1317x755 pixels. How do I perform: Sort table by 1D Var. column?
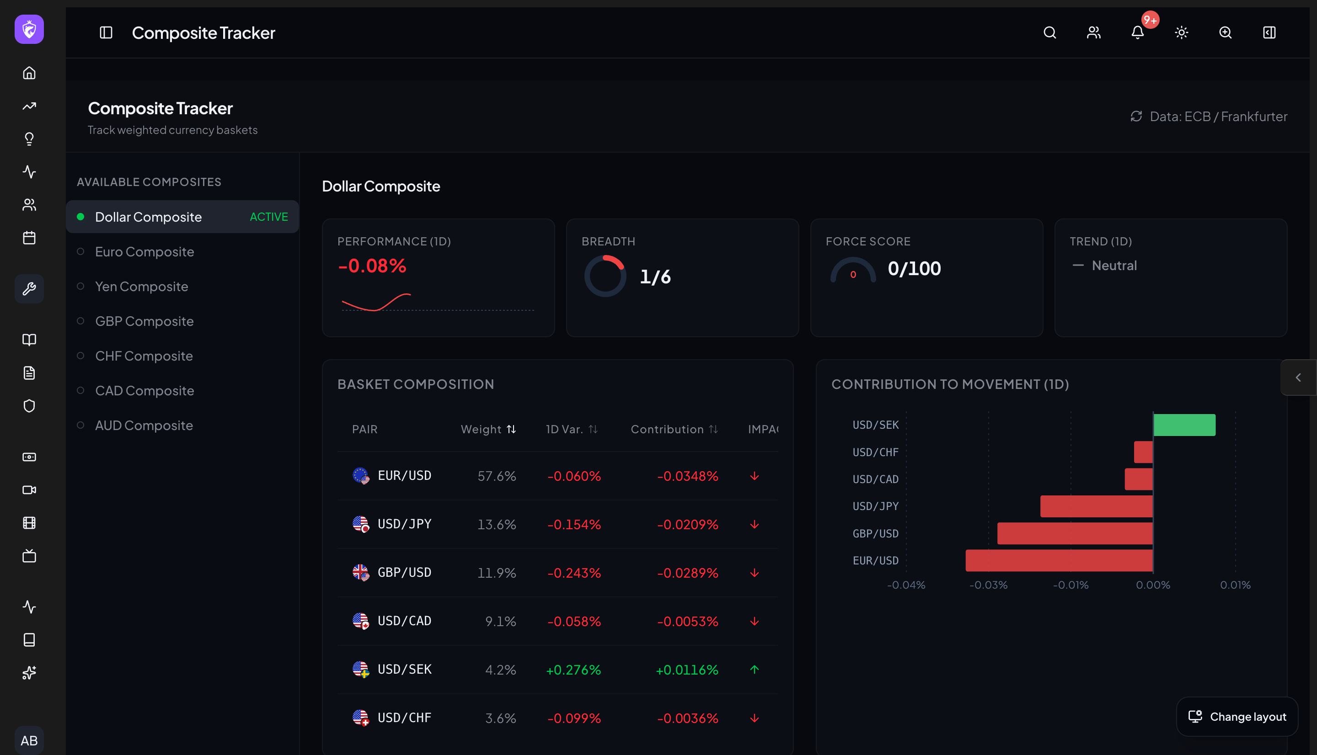pyautogui.click(x=572, y=429)
